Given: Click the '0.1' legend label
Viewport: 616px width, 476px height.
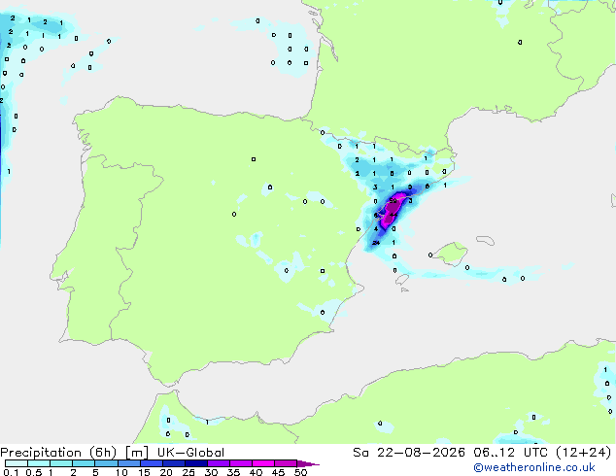Looking at the screenshot, I should pyautogui.click(x=11, y=472).
